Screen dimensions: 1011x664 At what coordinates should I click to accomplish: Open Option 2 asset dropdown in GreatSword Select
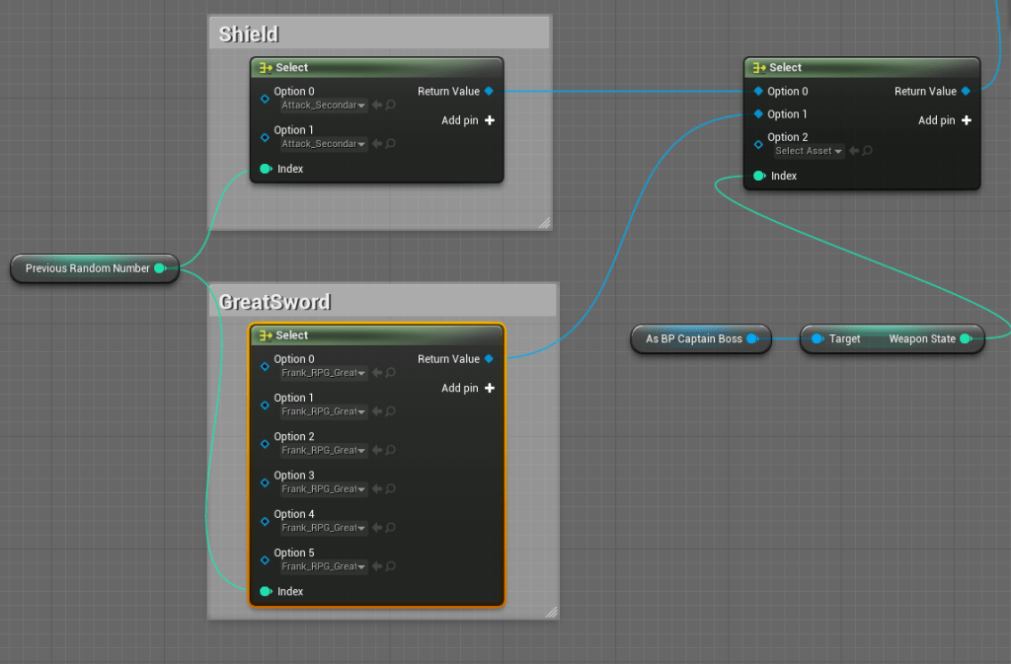(323, 450)
